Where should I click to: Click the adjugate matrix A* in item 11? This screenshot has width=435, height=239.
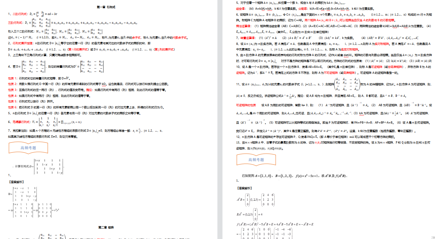point(346,84)
